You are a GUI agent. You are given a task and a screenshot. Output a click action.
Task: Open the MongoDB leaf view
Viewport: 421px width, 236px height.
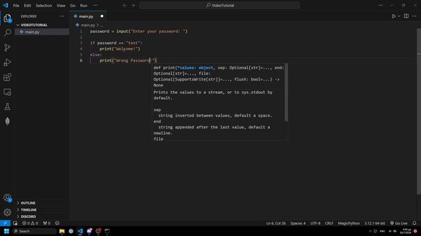7,121
